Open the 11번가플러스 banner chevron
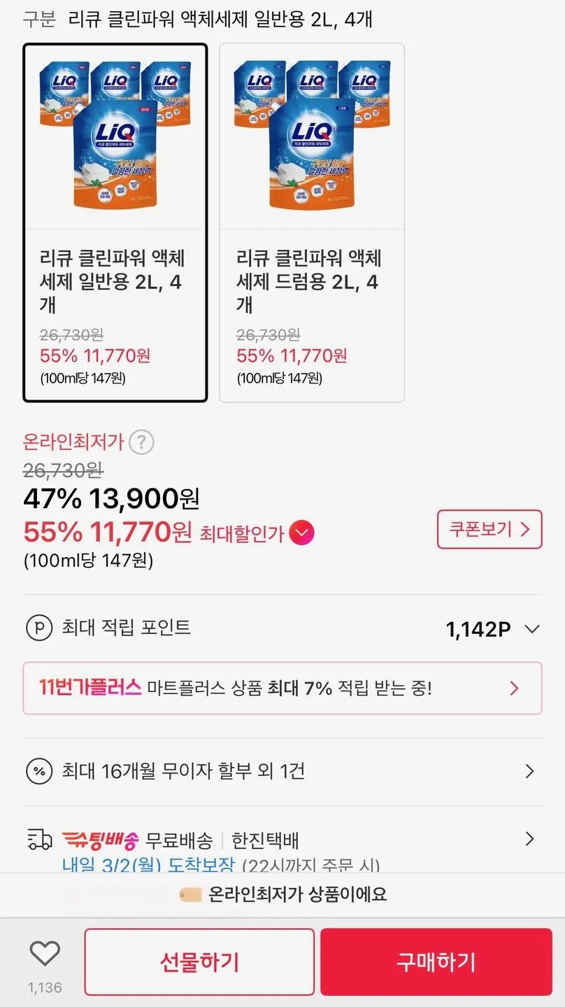The width and height of the screenshot is (565, 1007). coord(515,689)
